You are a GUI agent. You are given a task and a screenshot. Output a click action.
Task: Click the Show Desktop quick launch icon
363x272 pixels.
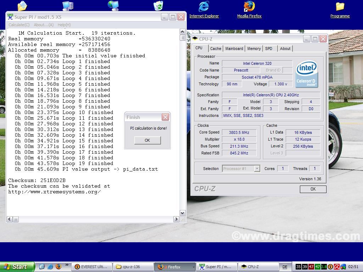42,267
